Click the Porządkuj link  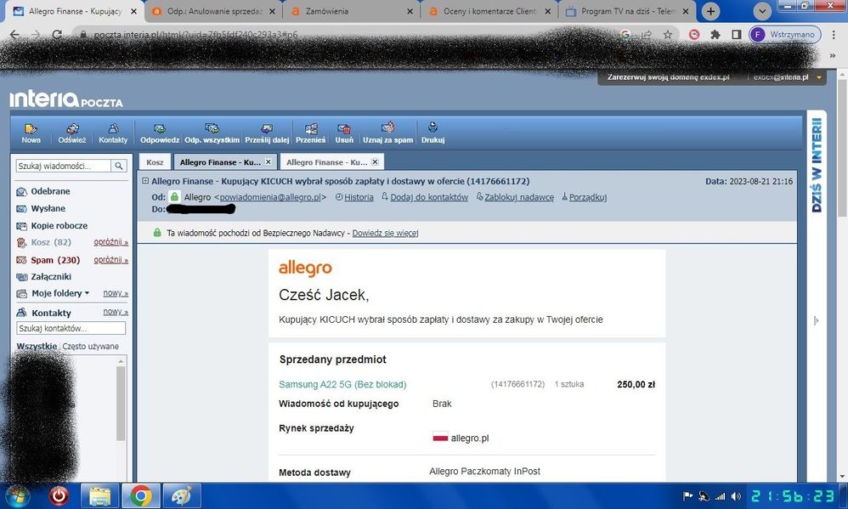pos(588,197)
